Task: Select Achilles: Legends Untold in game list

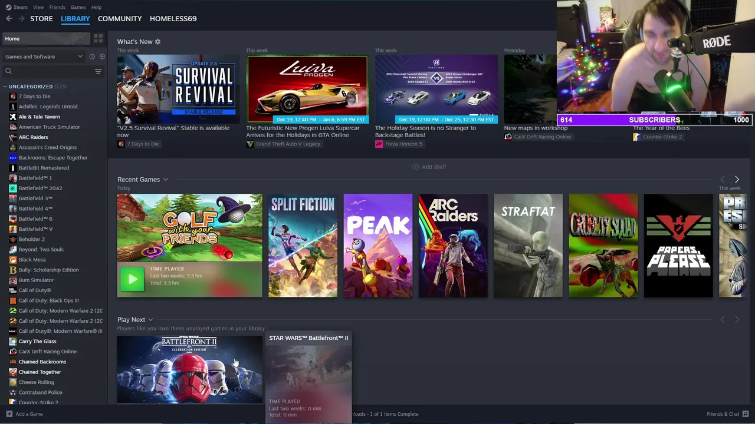Action: (48, 107)
